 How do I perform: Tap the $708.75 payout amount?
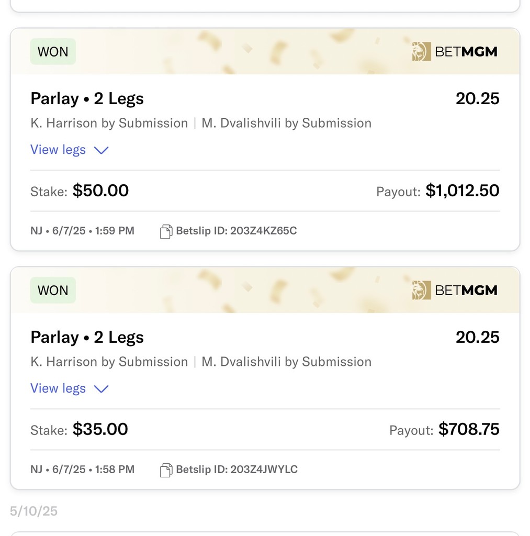469,429
